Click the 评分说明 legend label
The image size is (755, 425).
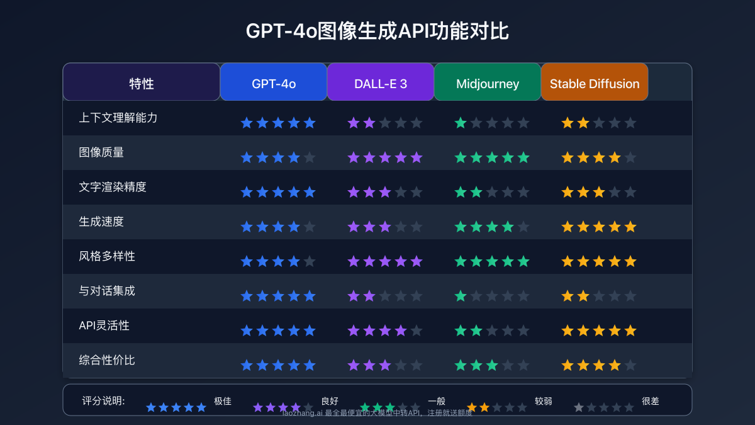103,401
